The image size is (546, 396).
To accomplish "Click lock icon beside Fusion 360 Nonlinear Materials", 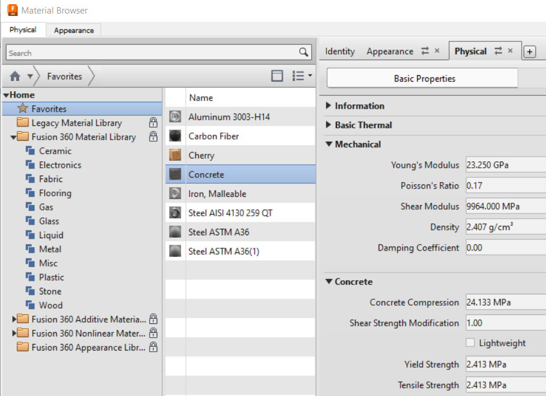I will click(x=153, y=333).
